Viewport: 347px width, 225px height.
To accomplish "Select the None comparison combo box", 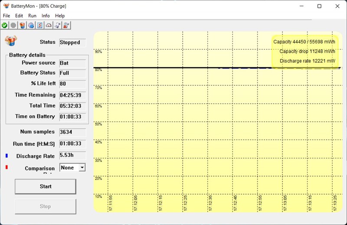I will tap(72, 167).
